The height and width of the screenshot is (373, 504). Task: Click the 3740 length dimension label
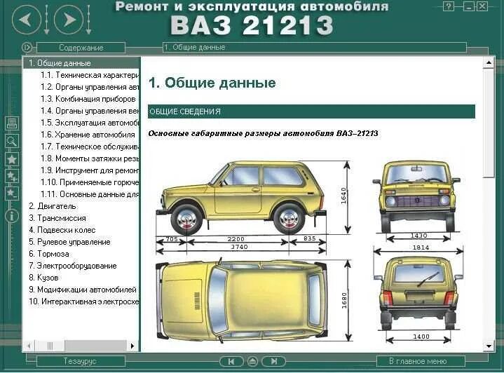click(x=240, y=247)
